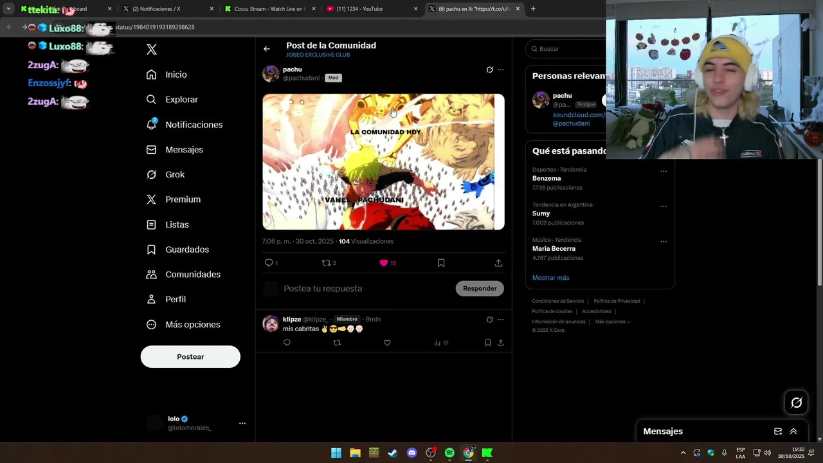
Task: Open Premium in the sidebar
Action: pos(173,199)
